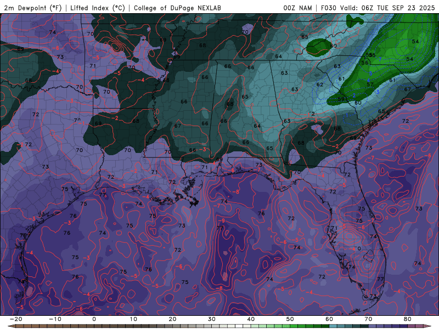Click the '20' color scale label
Image resolution: width=439 pixels, height=329 pixels.
click(172, 319)
